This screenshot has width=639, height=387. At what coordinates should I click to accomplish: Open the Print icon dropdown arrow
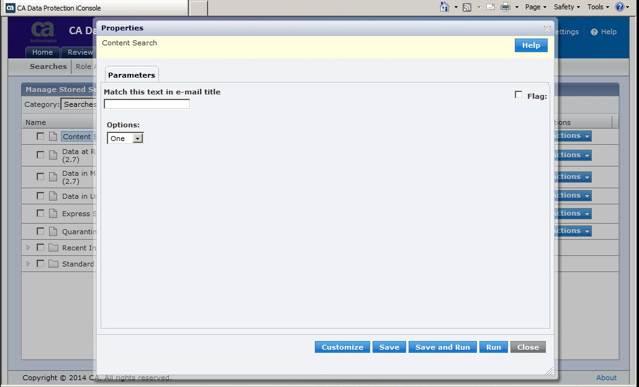[517, 7]
